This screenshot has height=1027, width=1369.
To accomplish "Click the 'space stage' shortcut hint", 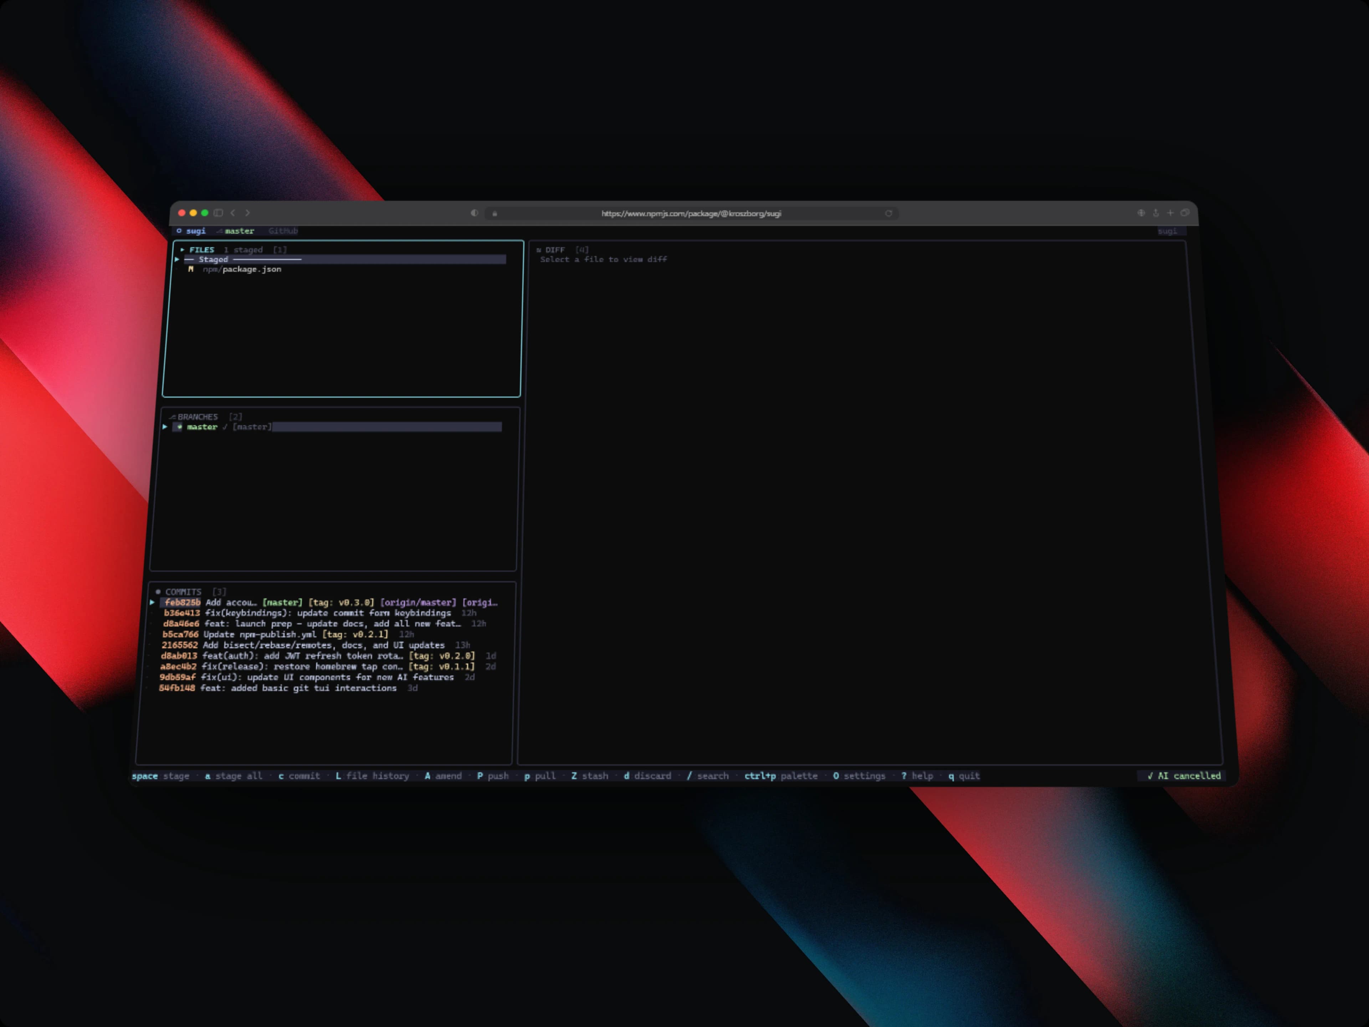I will (160, 776).
